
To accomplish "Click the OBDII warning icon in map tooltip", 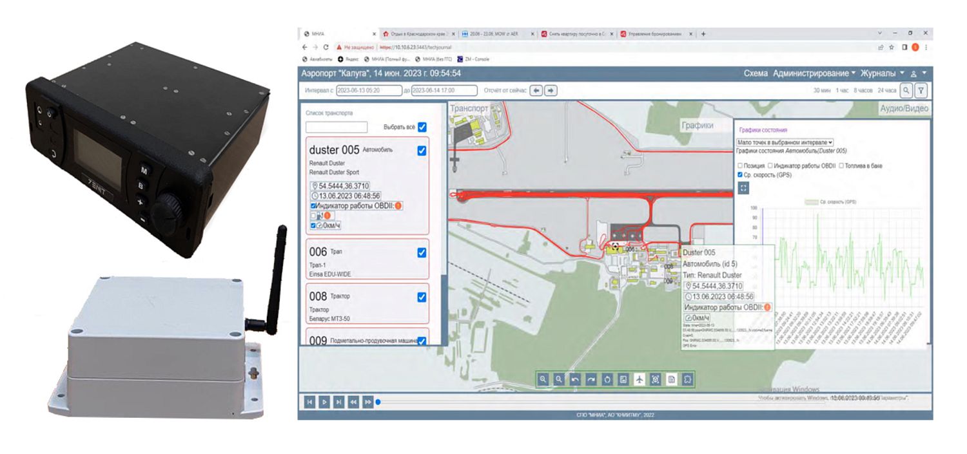I will 767,307.
